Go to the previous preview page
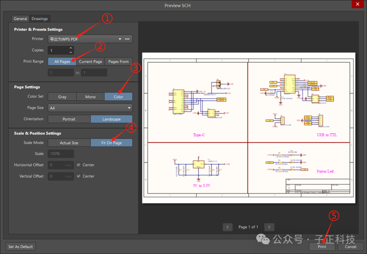This screenshot has height=254, width=367. tap(227, 227)
